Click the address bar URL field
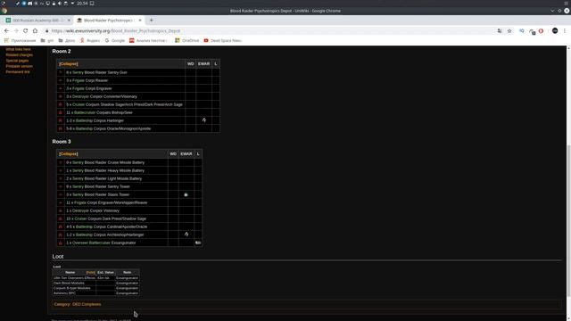This screenshot has width=571, height=321. tap(269, 31)
